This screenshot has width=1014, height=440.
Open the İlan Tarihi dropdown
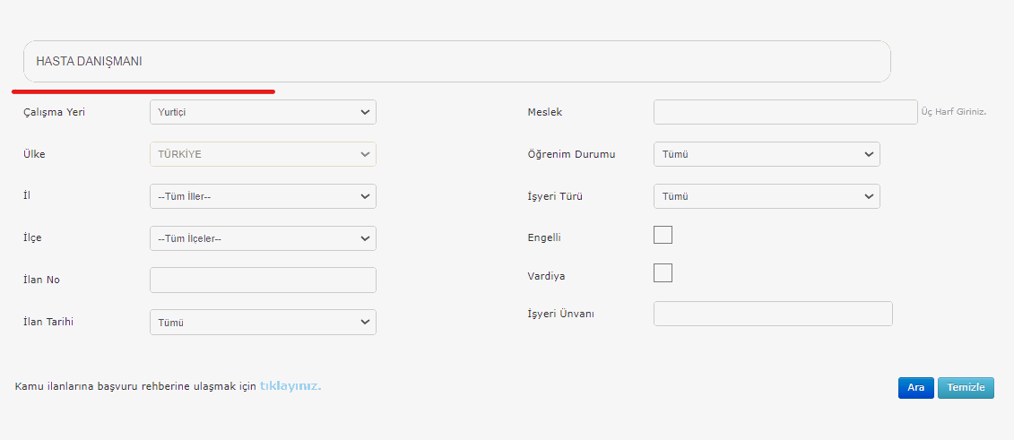tap(263, 323)
